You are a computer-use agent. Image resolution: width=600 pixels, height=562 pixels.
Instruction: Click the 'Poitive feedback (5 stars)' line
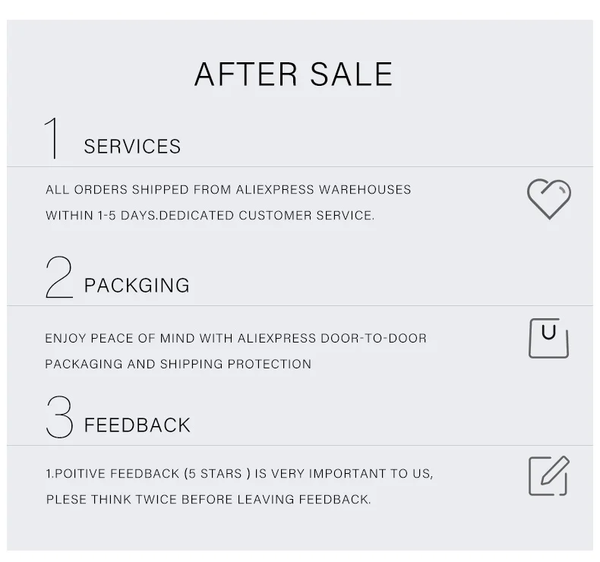click(x=239, y=474)
